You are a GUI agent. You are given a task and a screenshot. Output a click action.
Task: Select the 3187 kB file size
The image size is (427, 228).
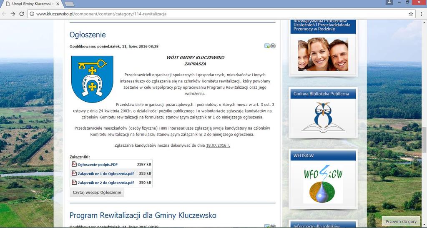pos(144,164)
